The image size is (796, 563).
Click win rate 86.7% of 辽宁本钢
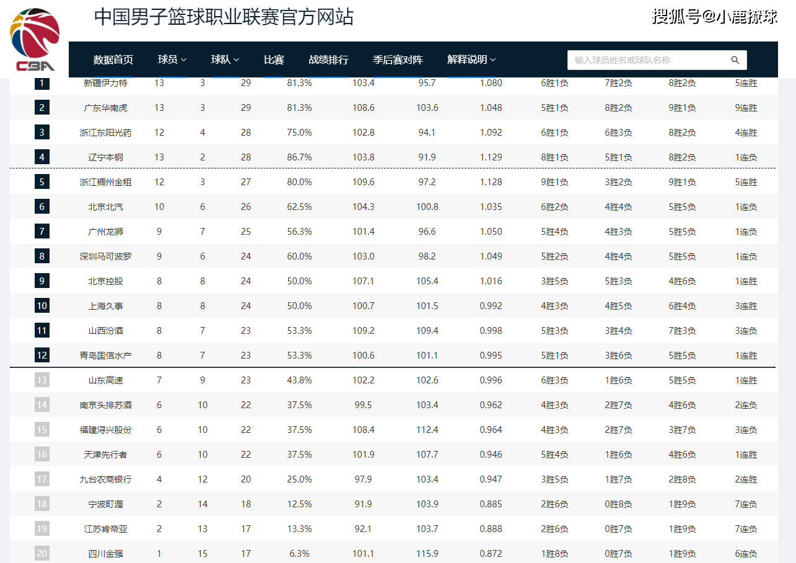[x=299, y=157]
